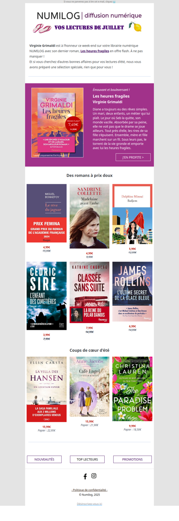Open the view-in-browser link at the top
Screen dimensions: 179x521
[x=114, y=2]
